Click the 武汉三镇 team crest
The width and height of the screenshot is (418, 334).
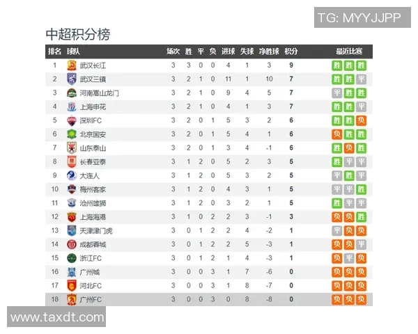click(x=71, y=79)
